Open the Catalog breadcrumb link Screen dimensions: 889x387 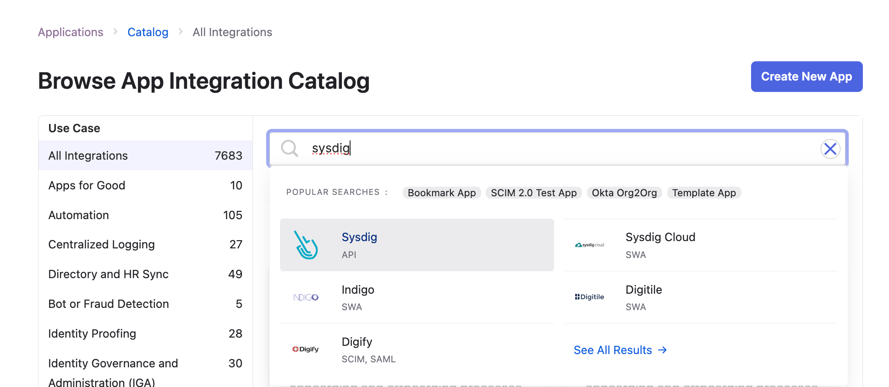[x=148, y=32]
